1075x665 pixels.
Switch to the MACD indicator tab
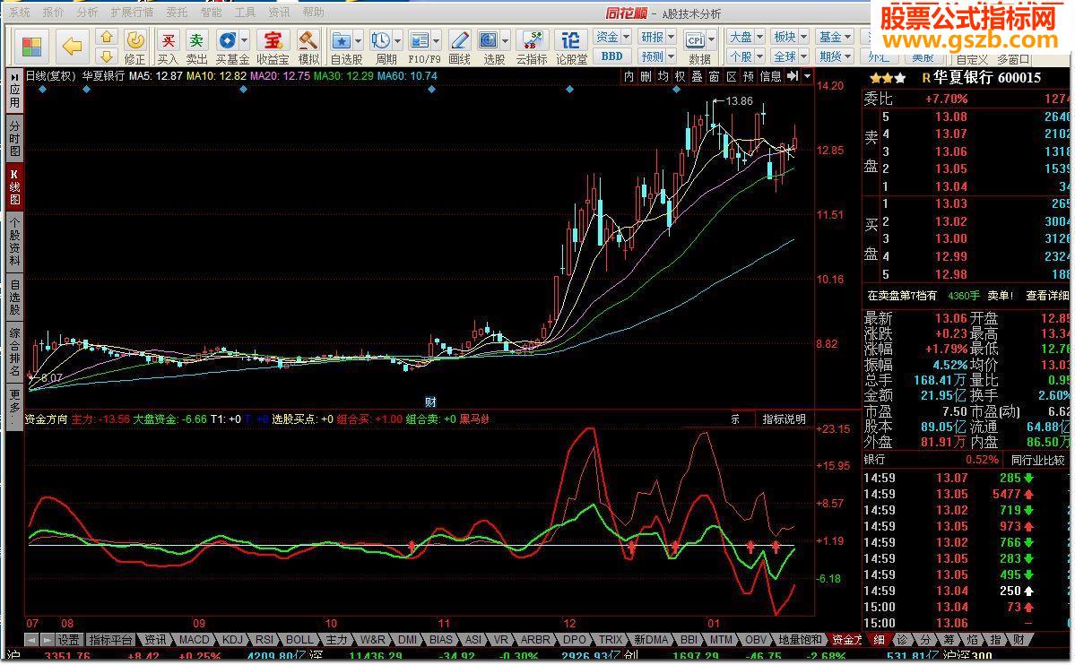point(194,640)
